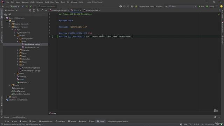
Task: Open Dynamic Program Analysis tool window
Action: (x=118, y=121)
